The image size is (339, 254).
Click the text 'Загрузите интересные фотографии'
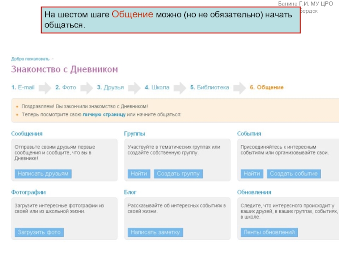[x=57, y=206]
